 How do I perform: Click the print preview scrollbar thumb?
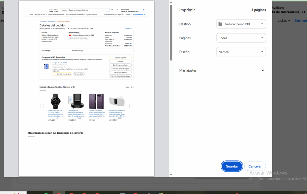tap(171, 33)
